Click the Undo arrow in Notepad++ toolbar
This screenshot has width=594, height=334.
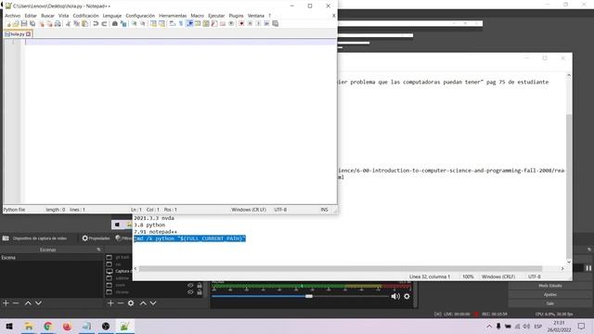point(96,23)
